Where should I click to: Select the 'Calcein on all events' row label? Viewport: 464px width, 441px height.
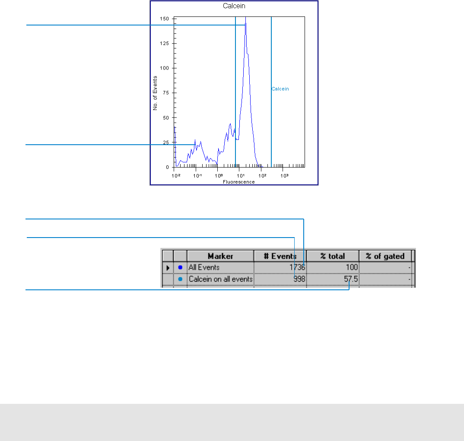pyautogui.click(x=221, y=279)
